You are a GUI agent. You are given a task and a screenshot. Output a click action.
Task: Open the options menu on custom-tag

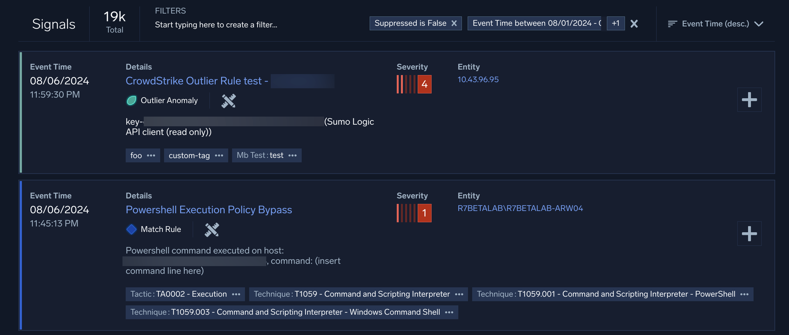tap(219, 156)
